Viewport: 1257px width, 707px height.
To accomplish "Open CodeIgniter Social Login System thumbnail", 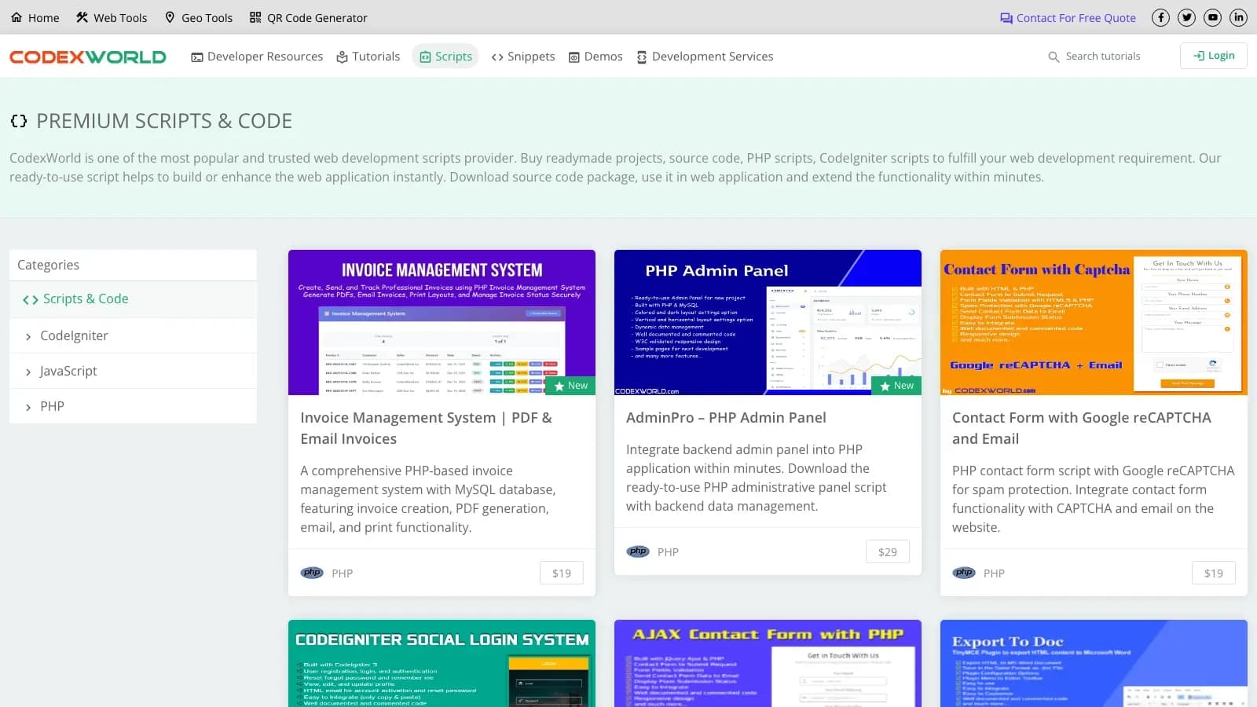I will tap(442, 663).
